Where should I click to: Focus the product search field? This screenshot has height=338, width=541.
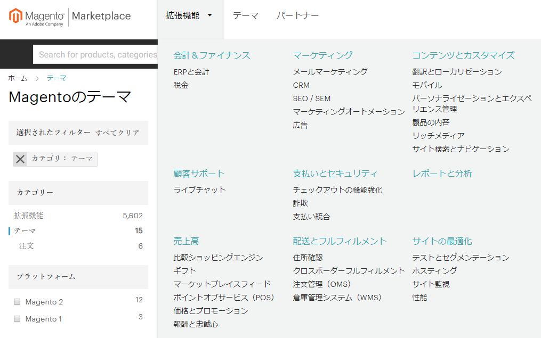coord(95,54)
